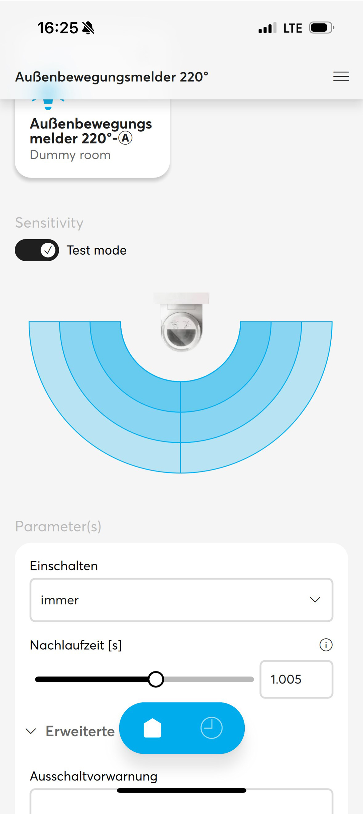Viewport: 363px width, 814px height.
Task: Select the Außenbewegungsmelder 220°-A device card
Action: [92, 139]
